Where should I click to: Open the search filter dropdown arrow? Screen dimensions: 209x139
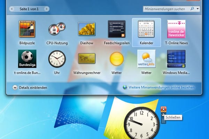pos(198,9)
